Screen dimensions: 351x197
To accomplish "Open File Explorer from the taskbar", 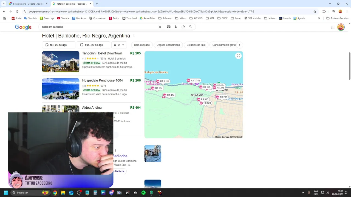I will point(63,193).
